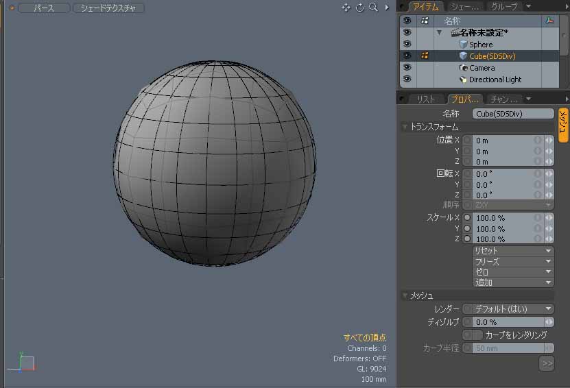The height and width of the screenshot is (388, 570).
Task: Open the グループ tab
Action: point(504,7)
